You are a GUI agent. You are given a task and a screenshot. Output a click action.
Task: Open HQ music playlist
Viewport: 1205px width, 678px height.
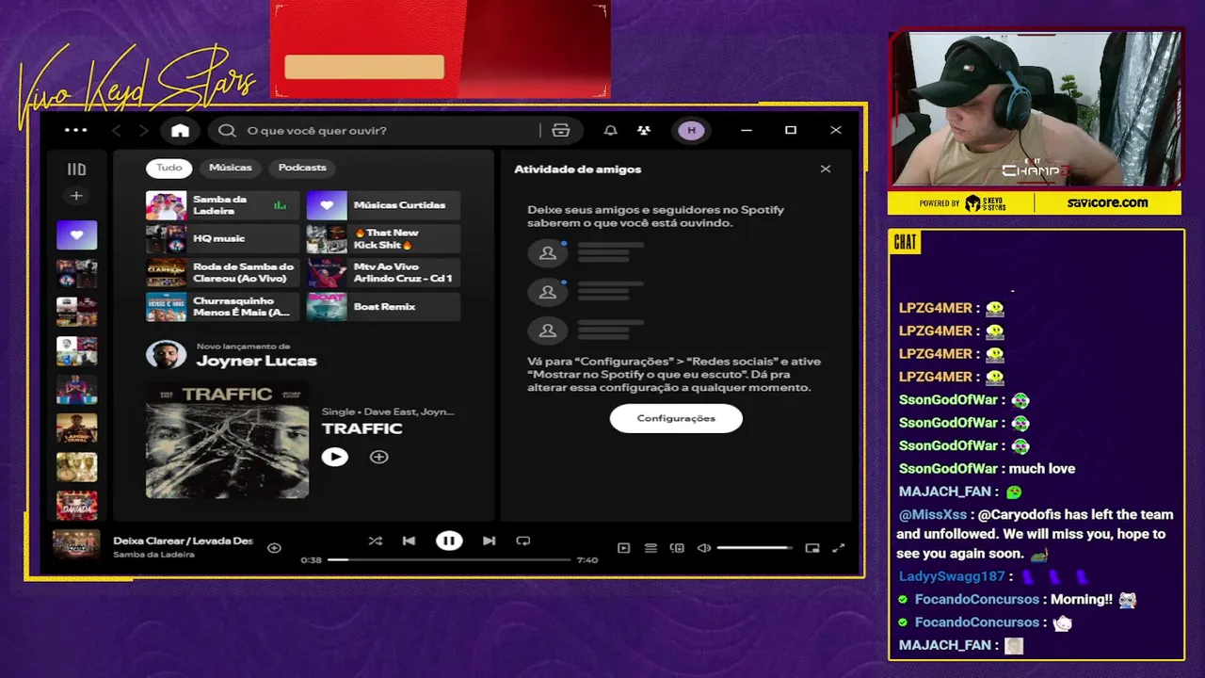(x=222, y=239)
